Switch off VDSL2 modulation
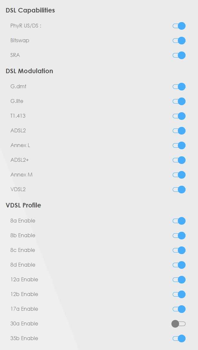 pyautogui.click(x=179, y=190)
